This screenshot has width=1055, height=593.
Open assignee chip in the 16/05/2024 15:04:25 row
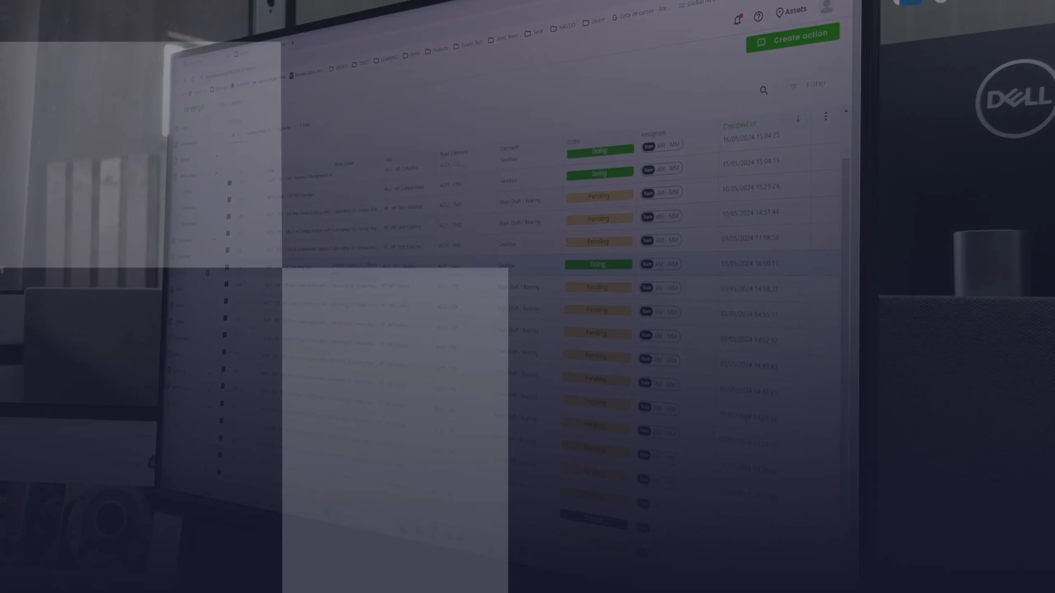click(x=662, y=145)
